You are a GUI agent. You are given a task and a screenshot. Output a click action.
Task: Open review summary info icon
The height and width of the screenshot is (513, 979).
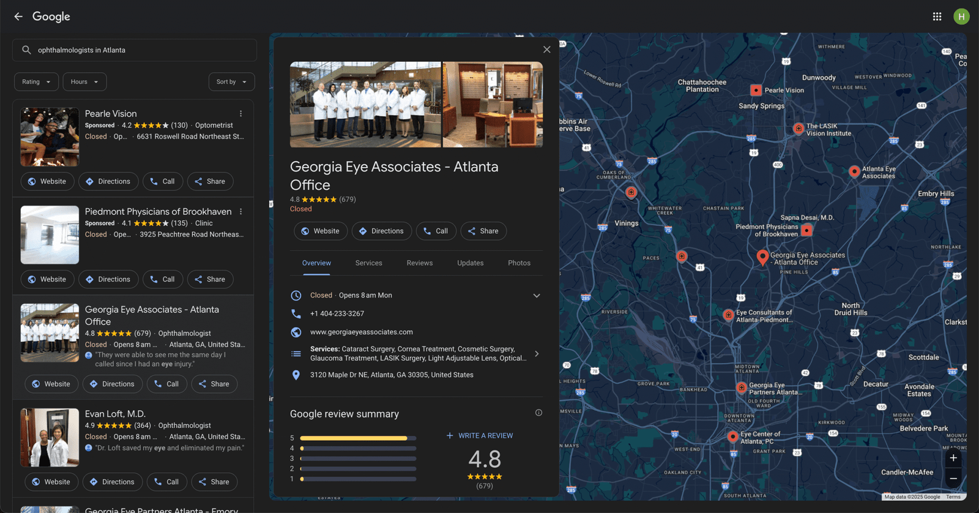pyautogui.click(x=538, y=413)
